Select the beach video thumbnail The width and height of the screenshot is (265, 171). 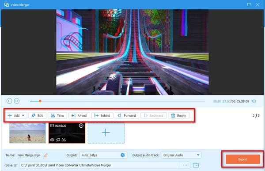coord(27,133)
